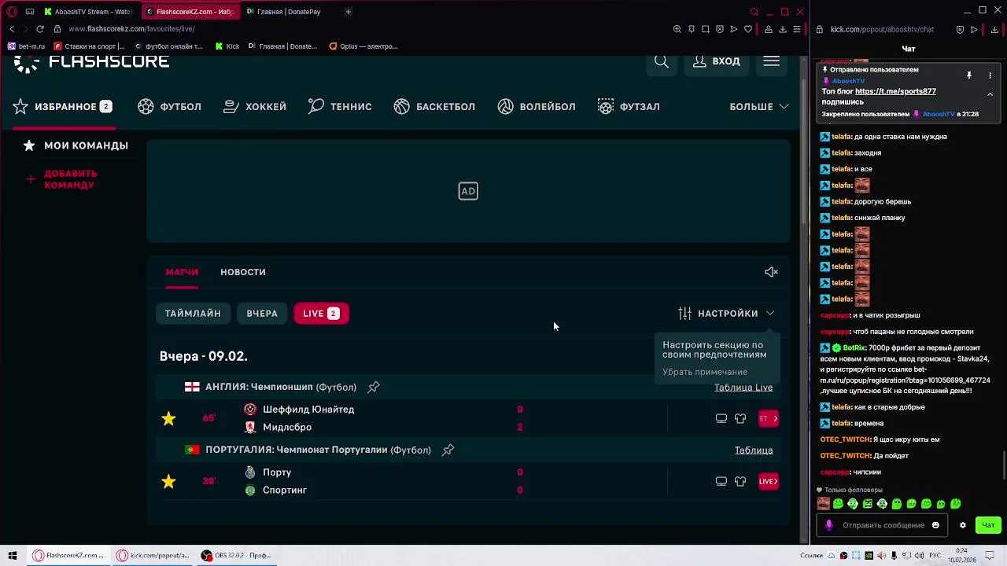Image resolution: width=1007 pixels, height=566 pixels.
Task: Switch to OBS 32.0.2 taskbar item
Action: tap(236, 556)
